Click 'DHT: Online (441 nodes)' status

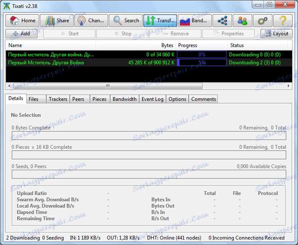pos(174,238)
